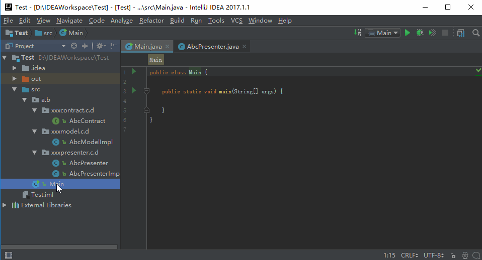Open the Hector inspector icon in status bar
Viewport: 482px width, 260px height.
click(465, 255)
